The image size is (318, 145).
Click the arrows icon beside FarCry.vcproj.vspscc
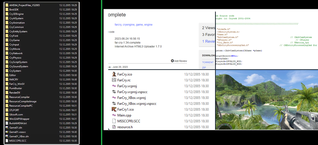(x=114, y=92)
